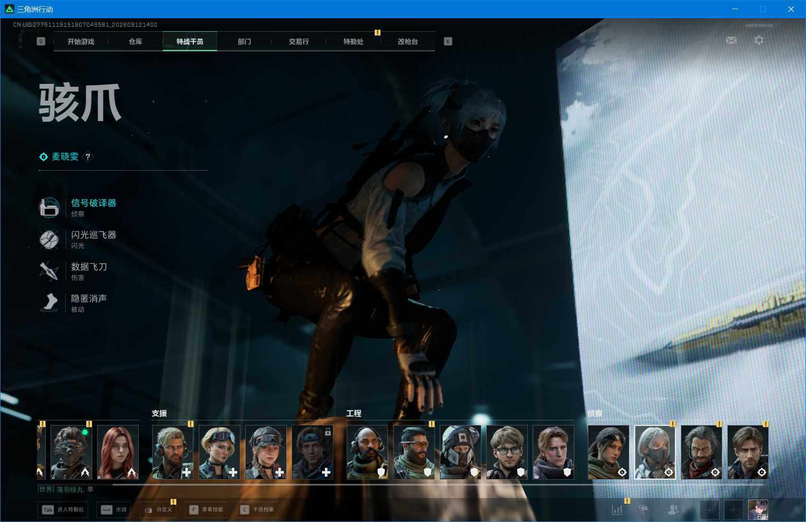Select the last engineer, brown-haired young man

[553, 452]
